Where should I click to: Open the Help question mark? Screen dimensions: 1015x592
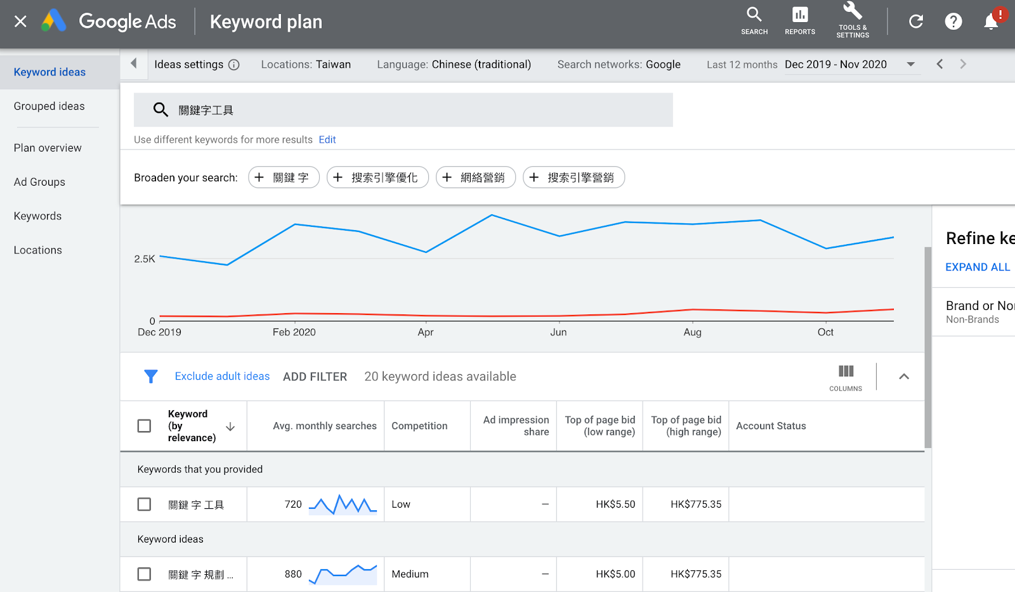(x=953, y=22)
